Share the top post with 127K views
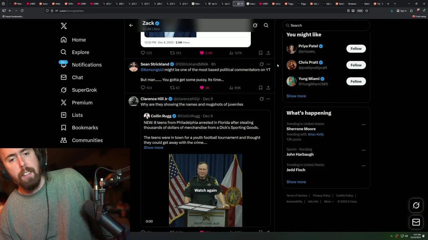Image resolution: width=428 pixels, height=240 pixels. [x=268, y=53]
